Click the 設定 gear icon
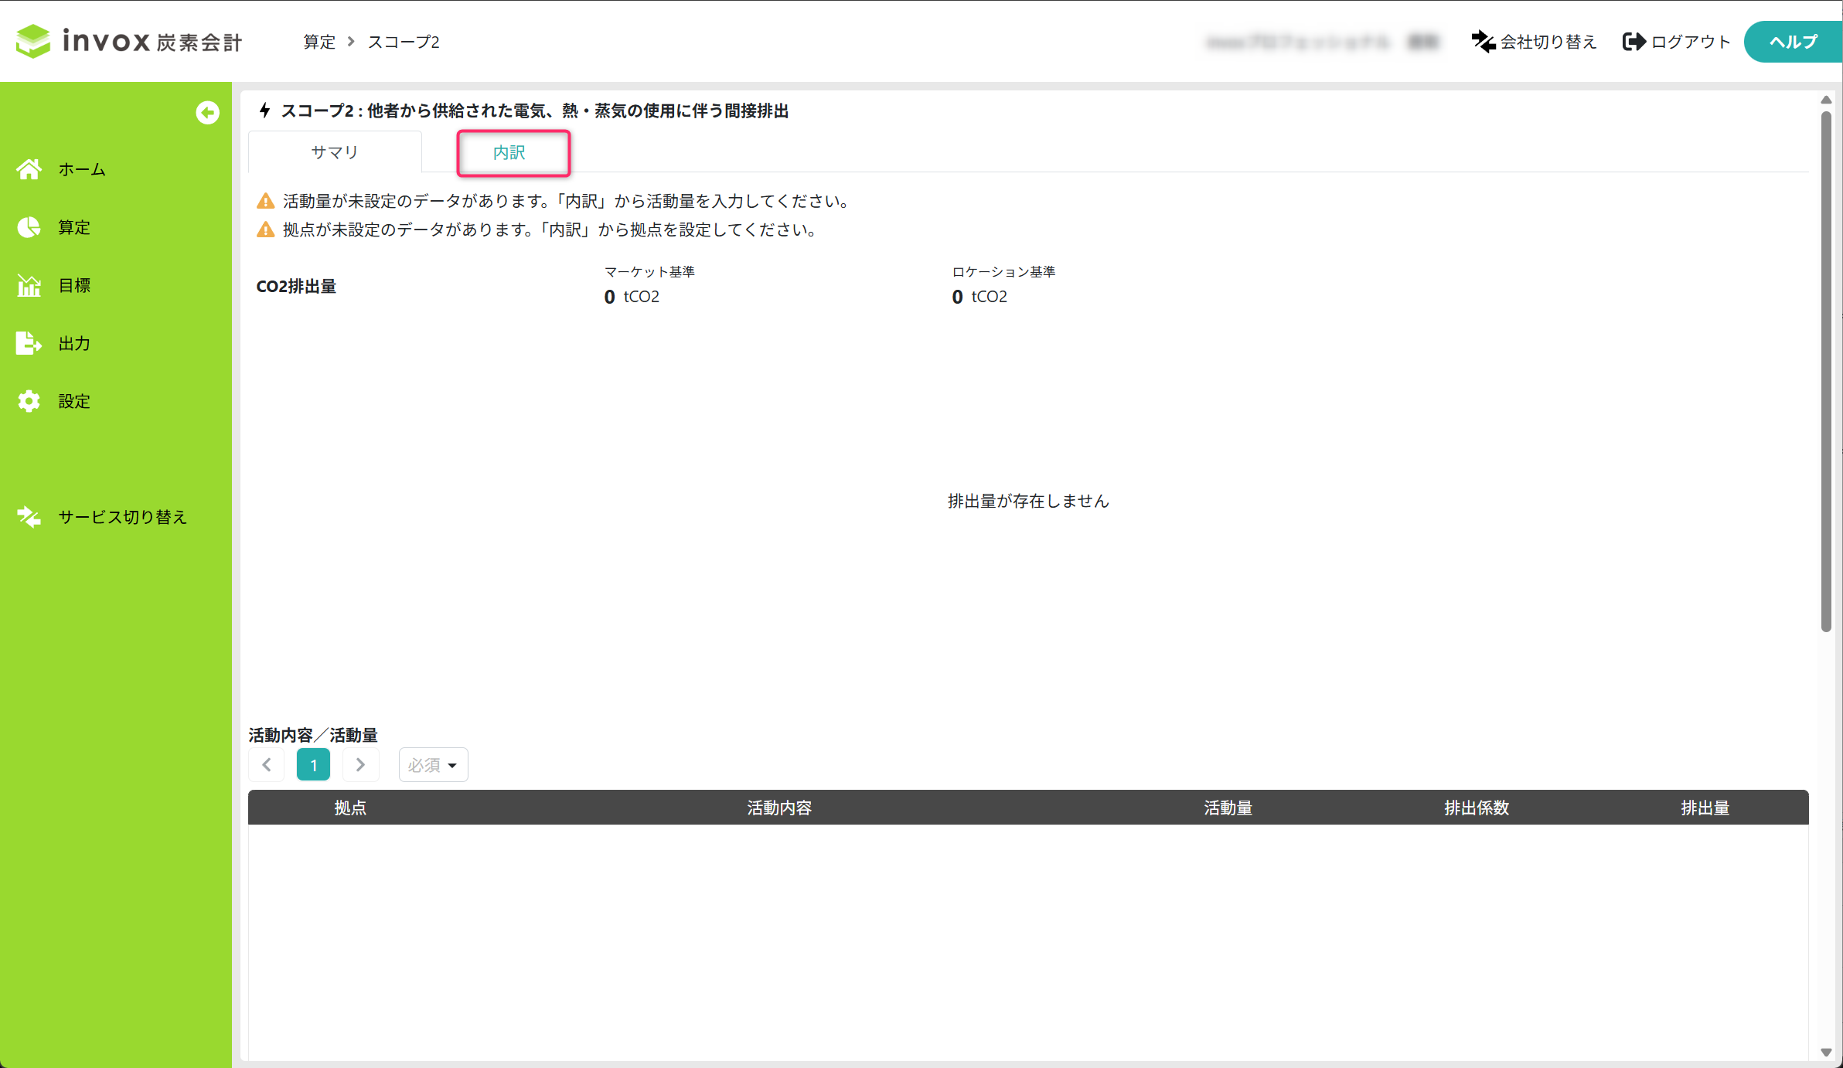The height and width of the screenshot is (1068, 1843). point(29,401)
